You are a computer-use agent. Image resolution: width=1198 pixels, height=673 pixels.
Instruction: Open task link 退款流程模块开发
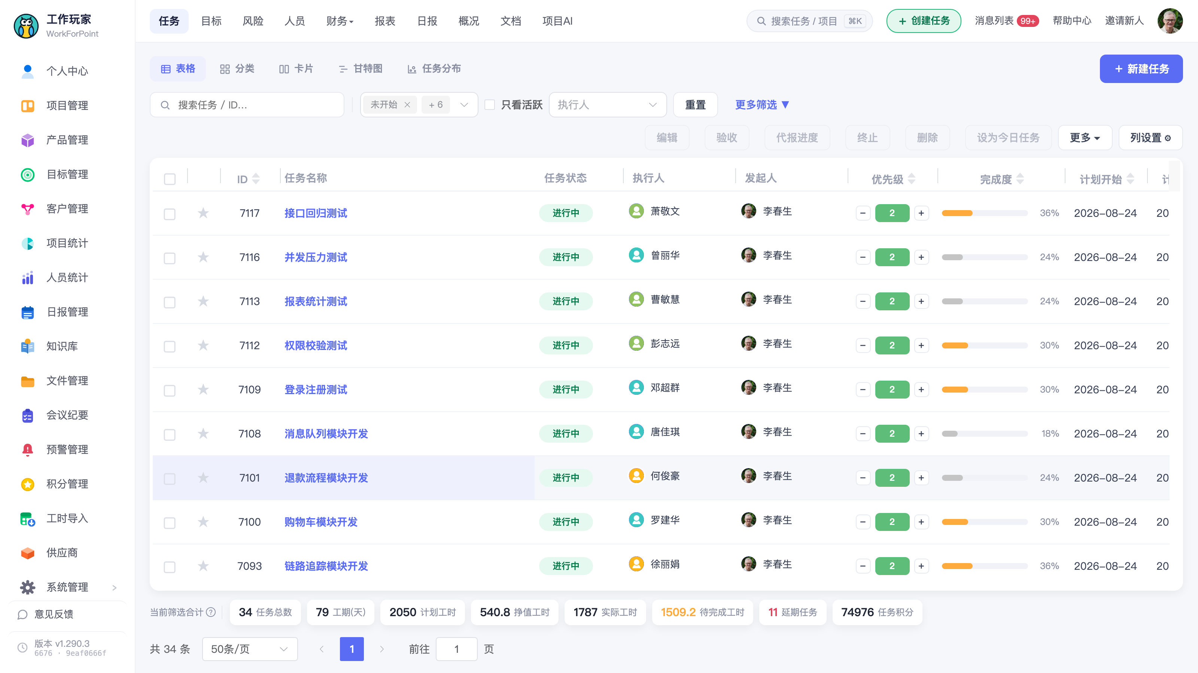pos(326,477)
